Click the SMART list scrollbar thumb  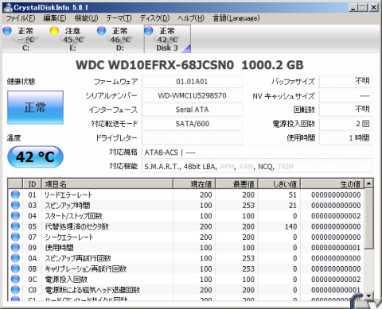(x=368, y=218)
